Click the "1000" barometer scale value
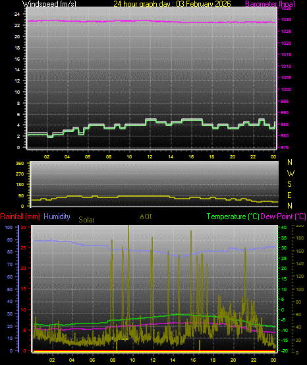This screenshot has width=307, height=365. click(286, 89)
